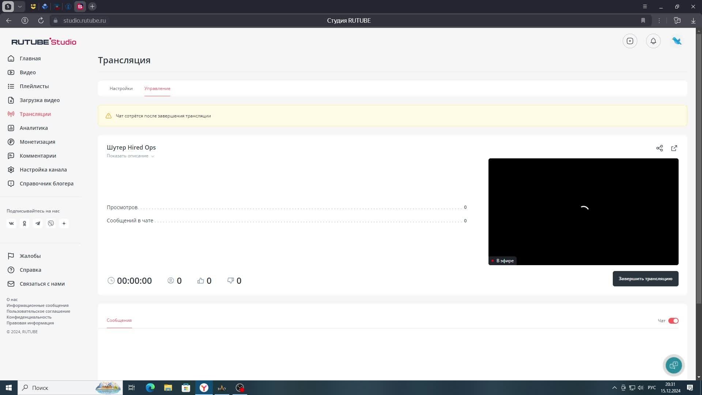Click the floating support chat icon
Viewport: 702px width, 395px height.
pos(673,365)
